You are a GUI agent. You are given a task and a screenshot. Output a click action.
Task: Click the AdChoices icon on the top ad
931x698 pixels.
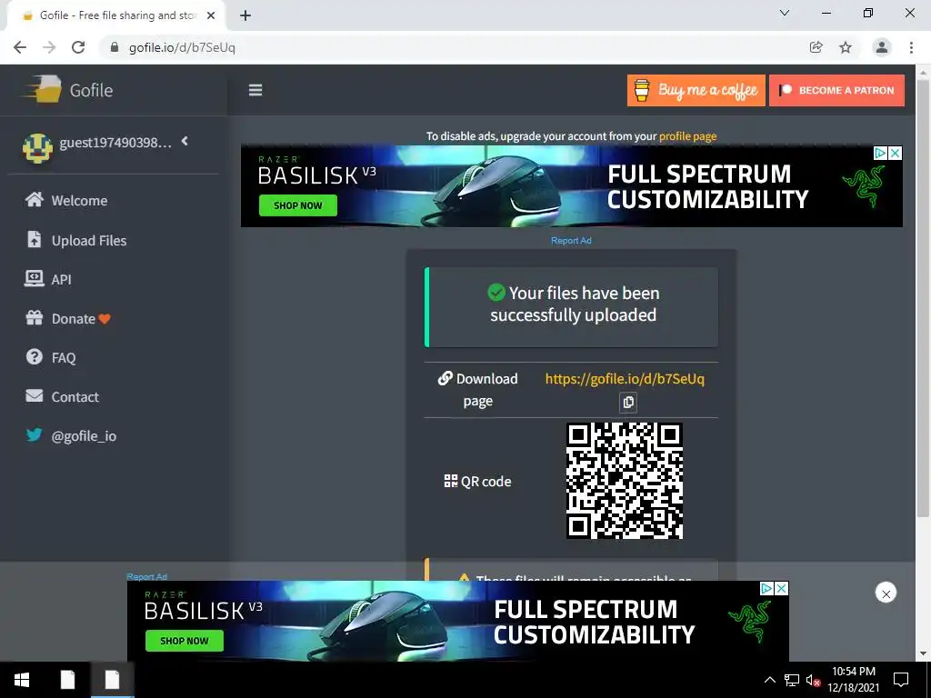click(x=880, y=153)
